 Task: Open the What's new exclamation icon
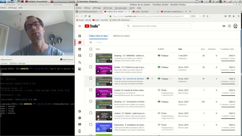[80, 118]
